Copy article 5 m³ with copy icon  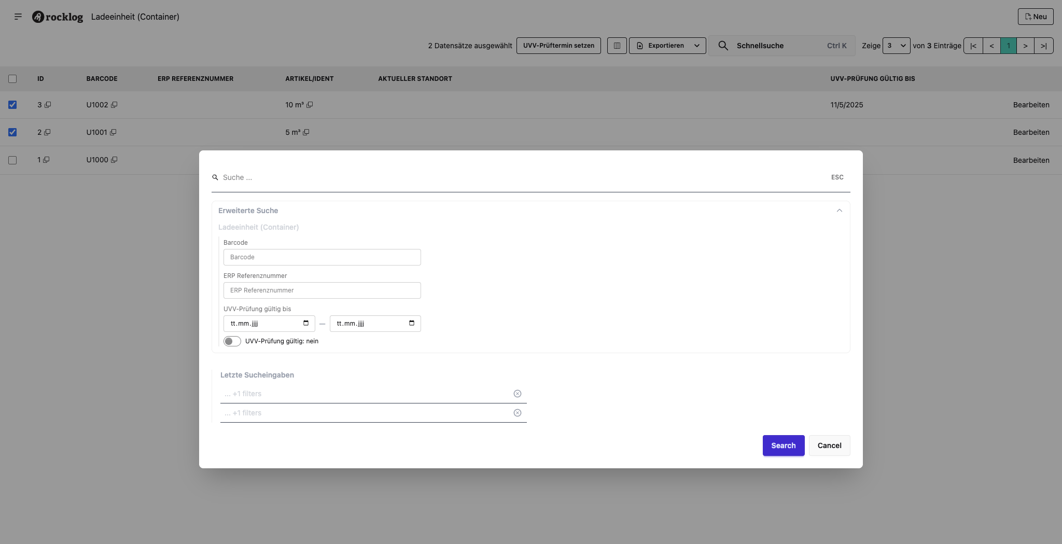(x=306, y=132)
